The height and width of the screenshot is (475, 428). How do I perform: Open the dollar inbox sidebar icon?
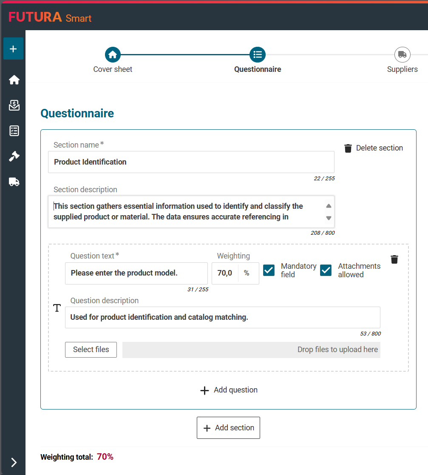pos(14,105)
